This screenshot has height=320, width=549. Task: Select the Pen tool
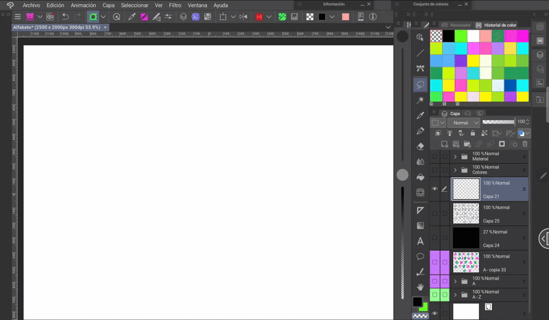420,131
